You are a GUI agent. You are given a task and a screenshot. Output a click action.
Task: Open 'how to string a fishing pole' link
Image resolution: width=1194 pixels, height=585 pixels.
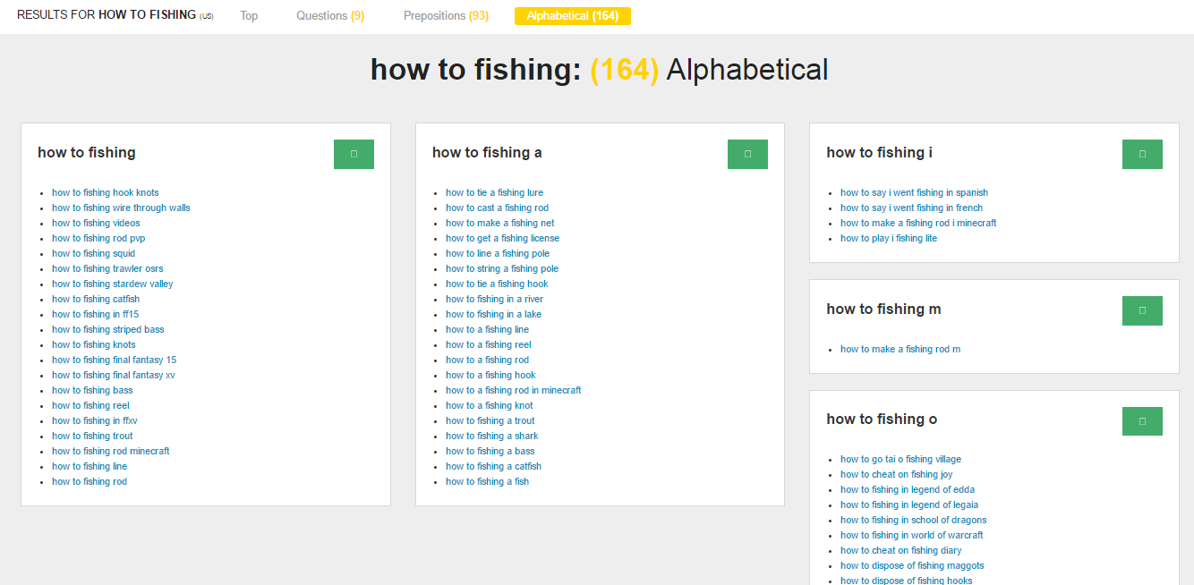point(502,268)
